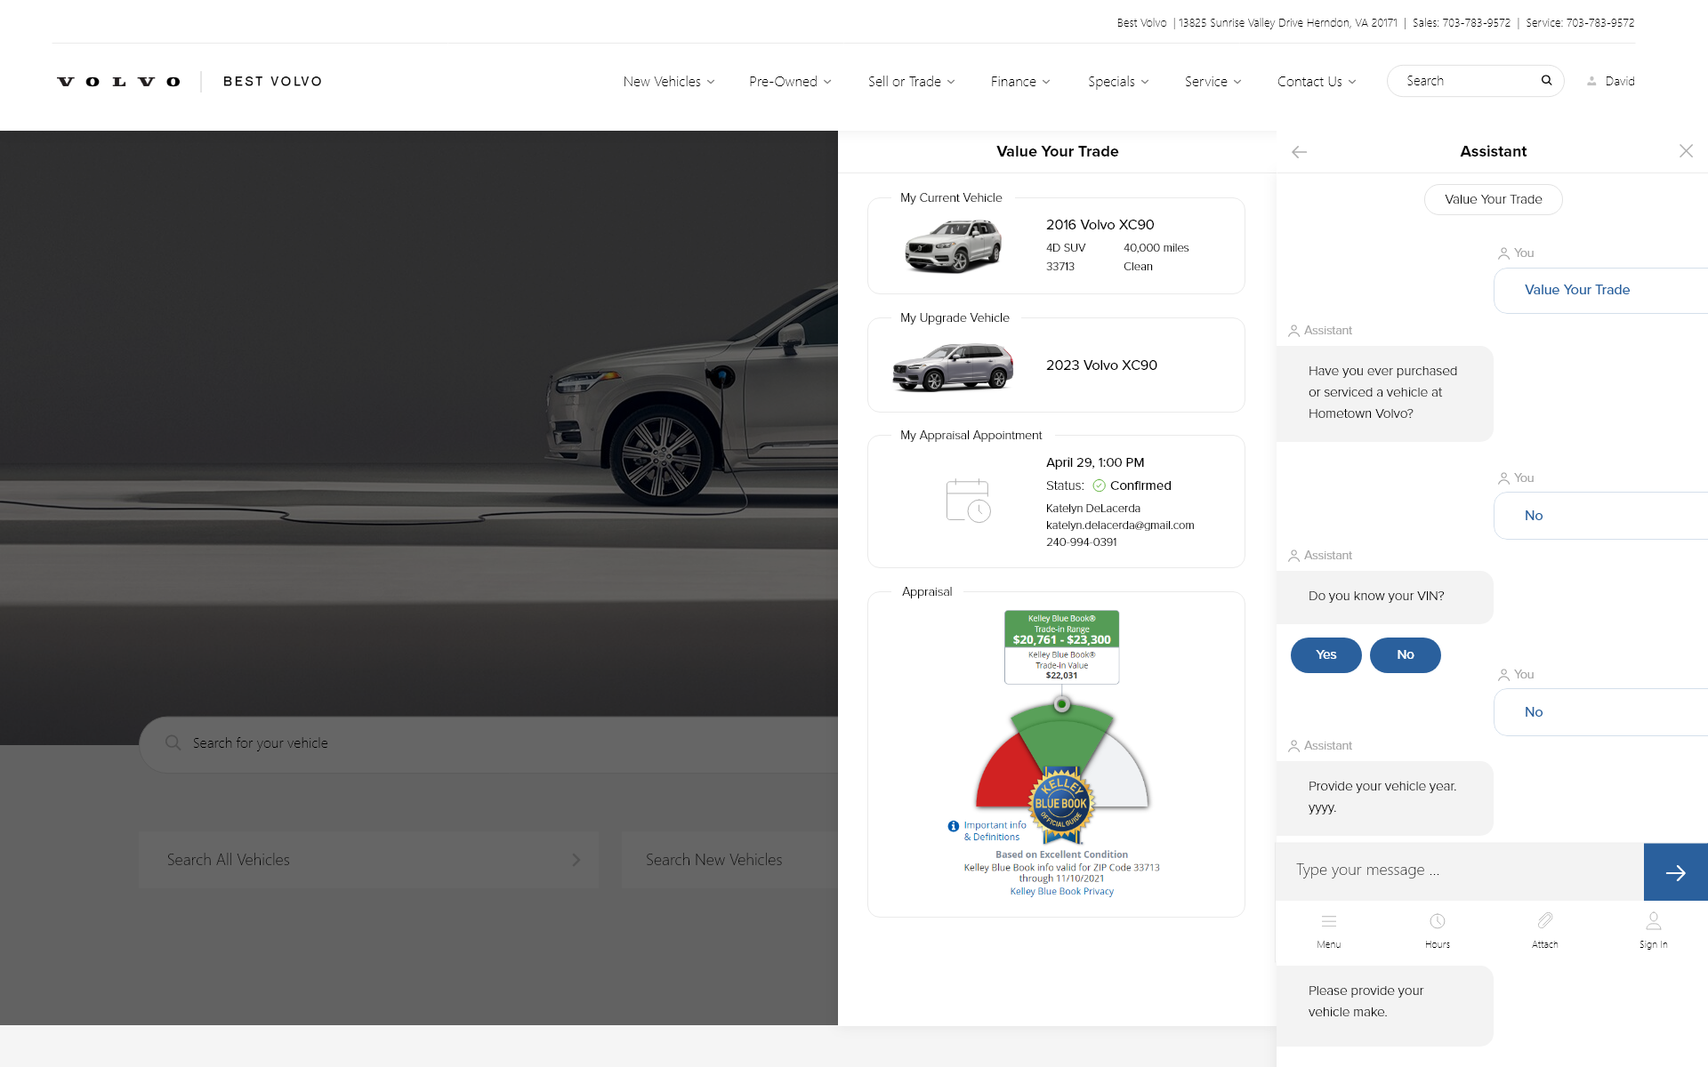Viewport: 1708px width, 1067px height.
Task: Click the 2016 Volvo XC90 title
Action: click(x=1100, y=225)
